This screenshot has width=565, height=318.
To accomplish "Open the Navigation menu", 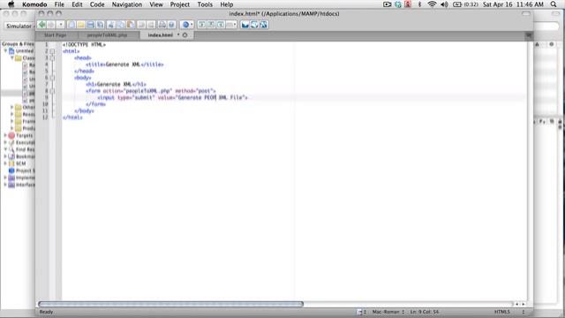I will coord(127,4).
